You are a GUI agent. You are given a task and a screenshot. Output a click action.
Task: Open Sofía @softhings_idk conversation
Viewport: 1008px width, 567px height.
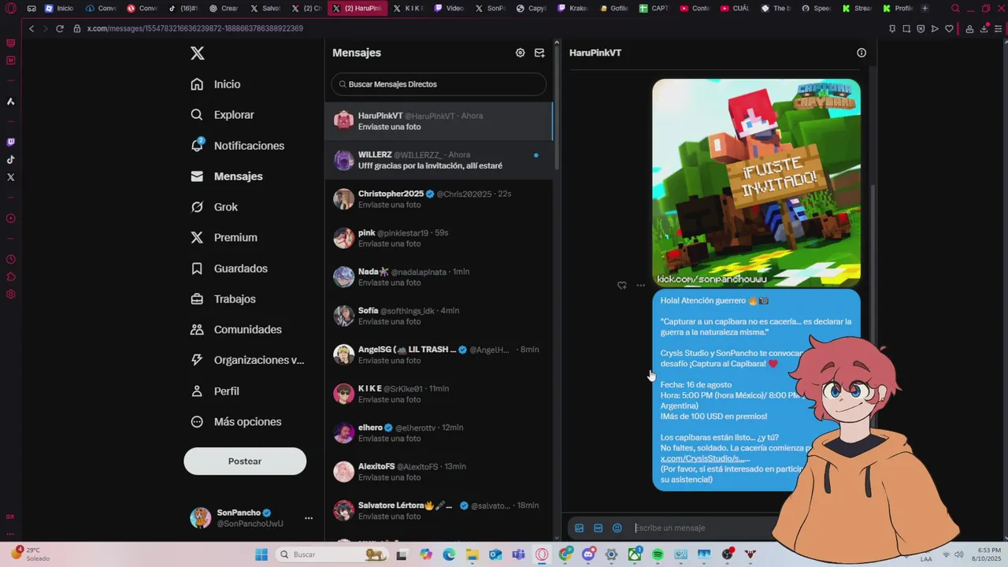point(439,316)
